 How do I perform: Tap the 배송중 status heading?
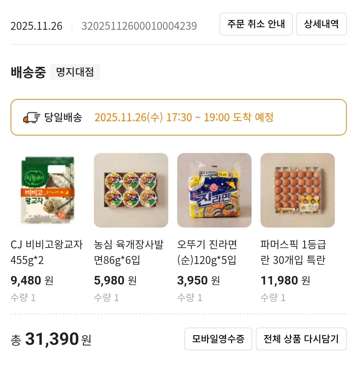28,72
